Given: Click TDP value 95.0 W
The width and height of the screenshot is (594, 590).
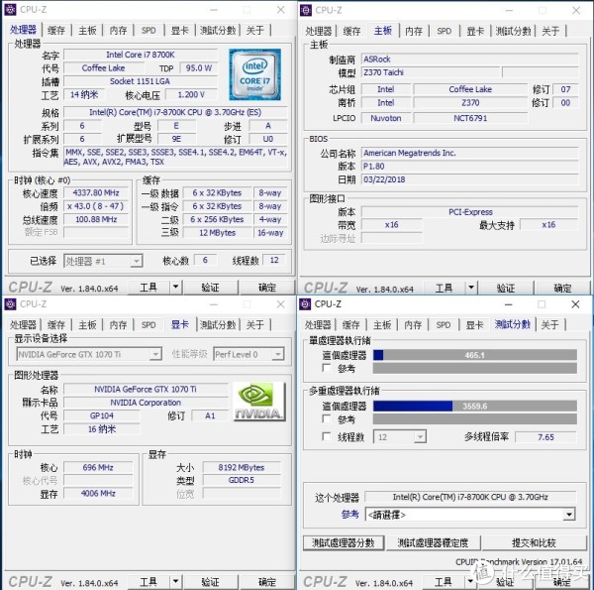Looking at the screenshot, I should (199, 67).
